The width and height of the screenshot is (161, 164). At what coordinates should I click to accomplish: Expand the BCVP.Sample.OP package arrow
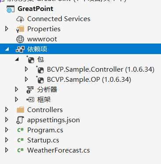tap(26, 80)
